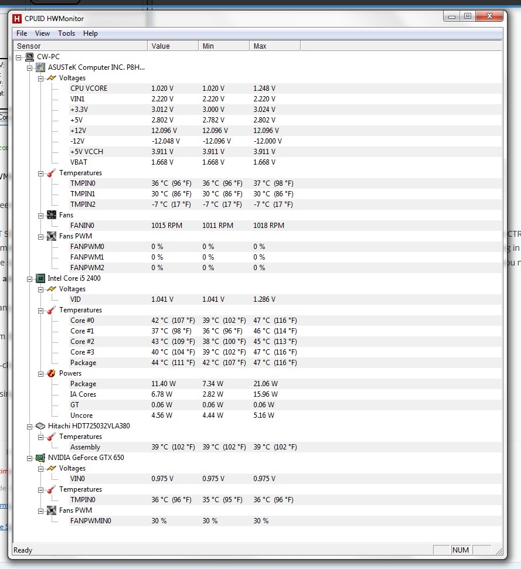Click the CW-PC computer icon
The image size is (521, 569).
click(30, 57)
